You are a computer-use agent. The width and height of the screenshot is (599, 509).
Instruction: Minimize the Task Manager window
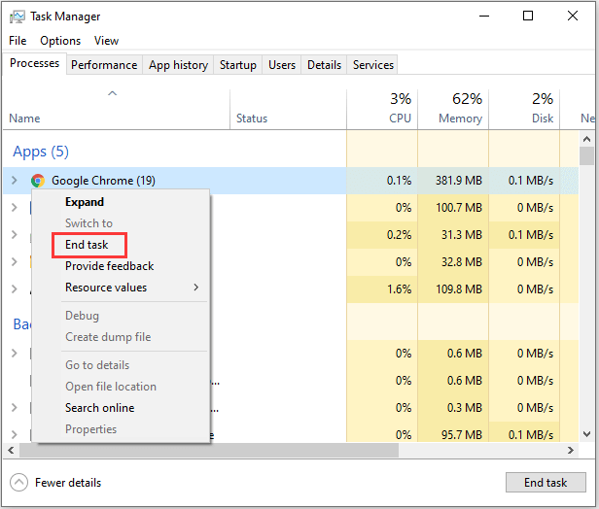click(x=484, y=16)
